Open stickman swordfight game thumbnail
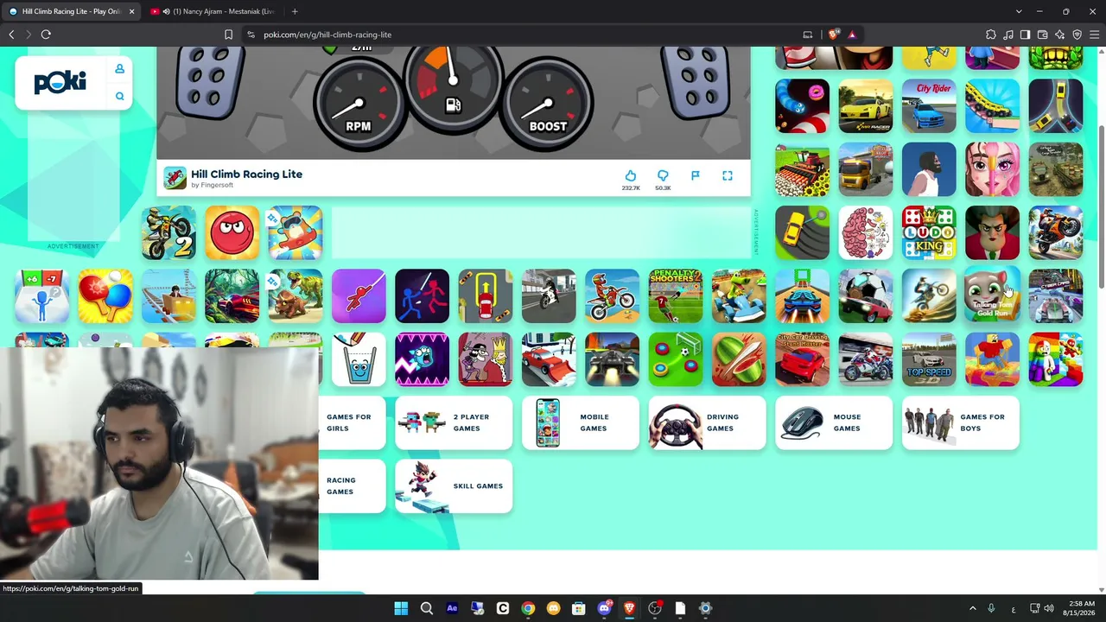 pos(423,296)
